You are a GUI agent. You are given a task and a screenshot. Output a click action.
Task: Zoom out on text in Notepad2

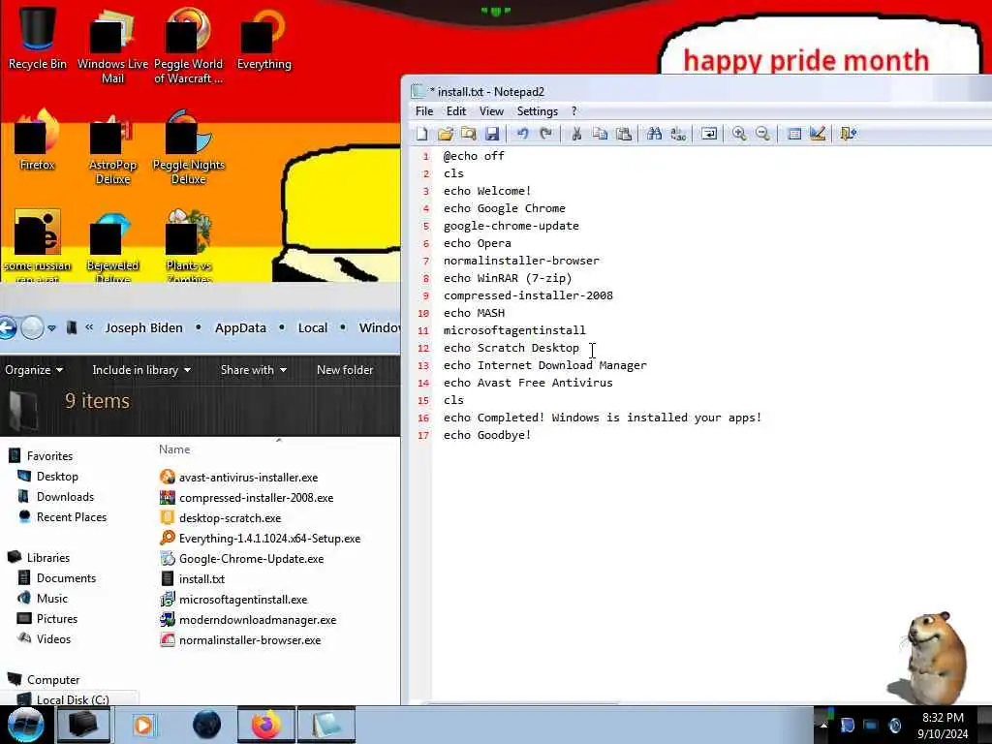pyautogui.click(x=763, y=134)
